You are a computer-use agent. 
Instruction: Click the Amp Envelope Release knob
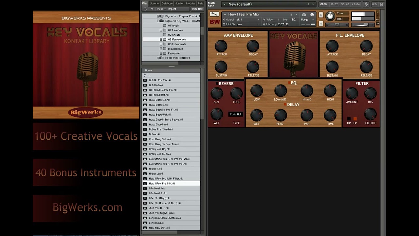(x=253, y=67)
